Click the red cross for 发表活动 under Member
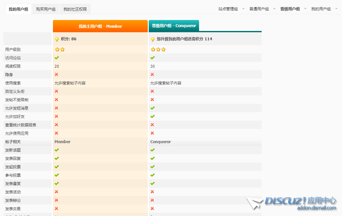 [x=56, y=192]
